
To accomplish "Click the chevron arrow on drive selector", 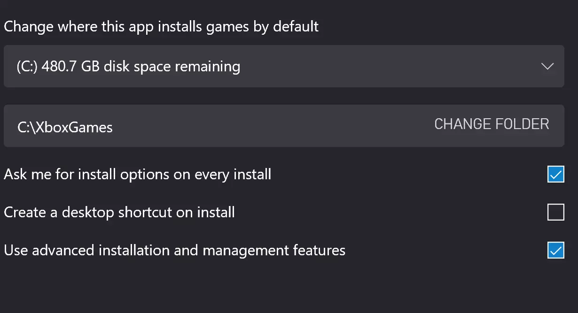I will tap(547, 66).
